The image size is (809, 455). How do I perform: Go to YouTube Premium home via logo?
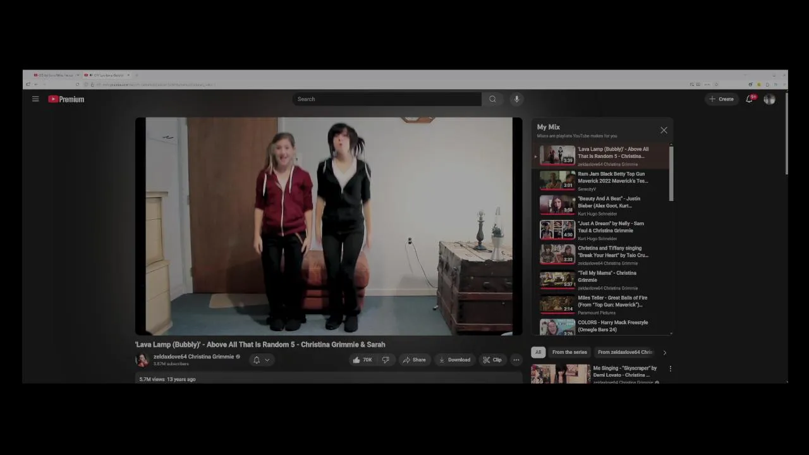pyautogui.click(x=66, y=99)
